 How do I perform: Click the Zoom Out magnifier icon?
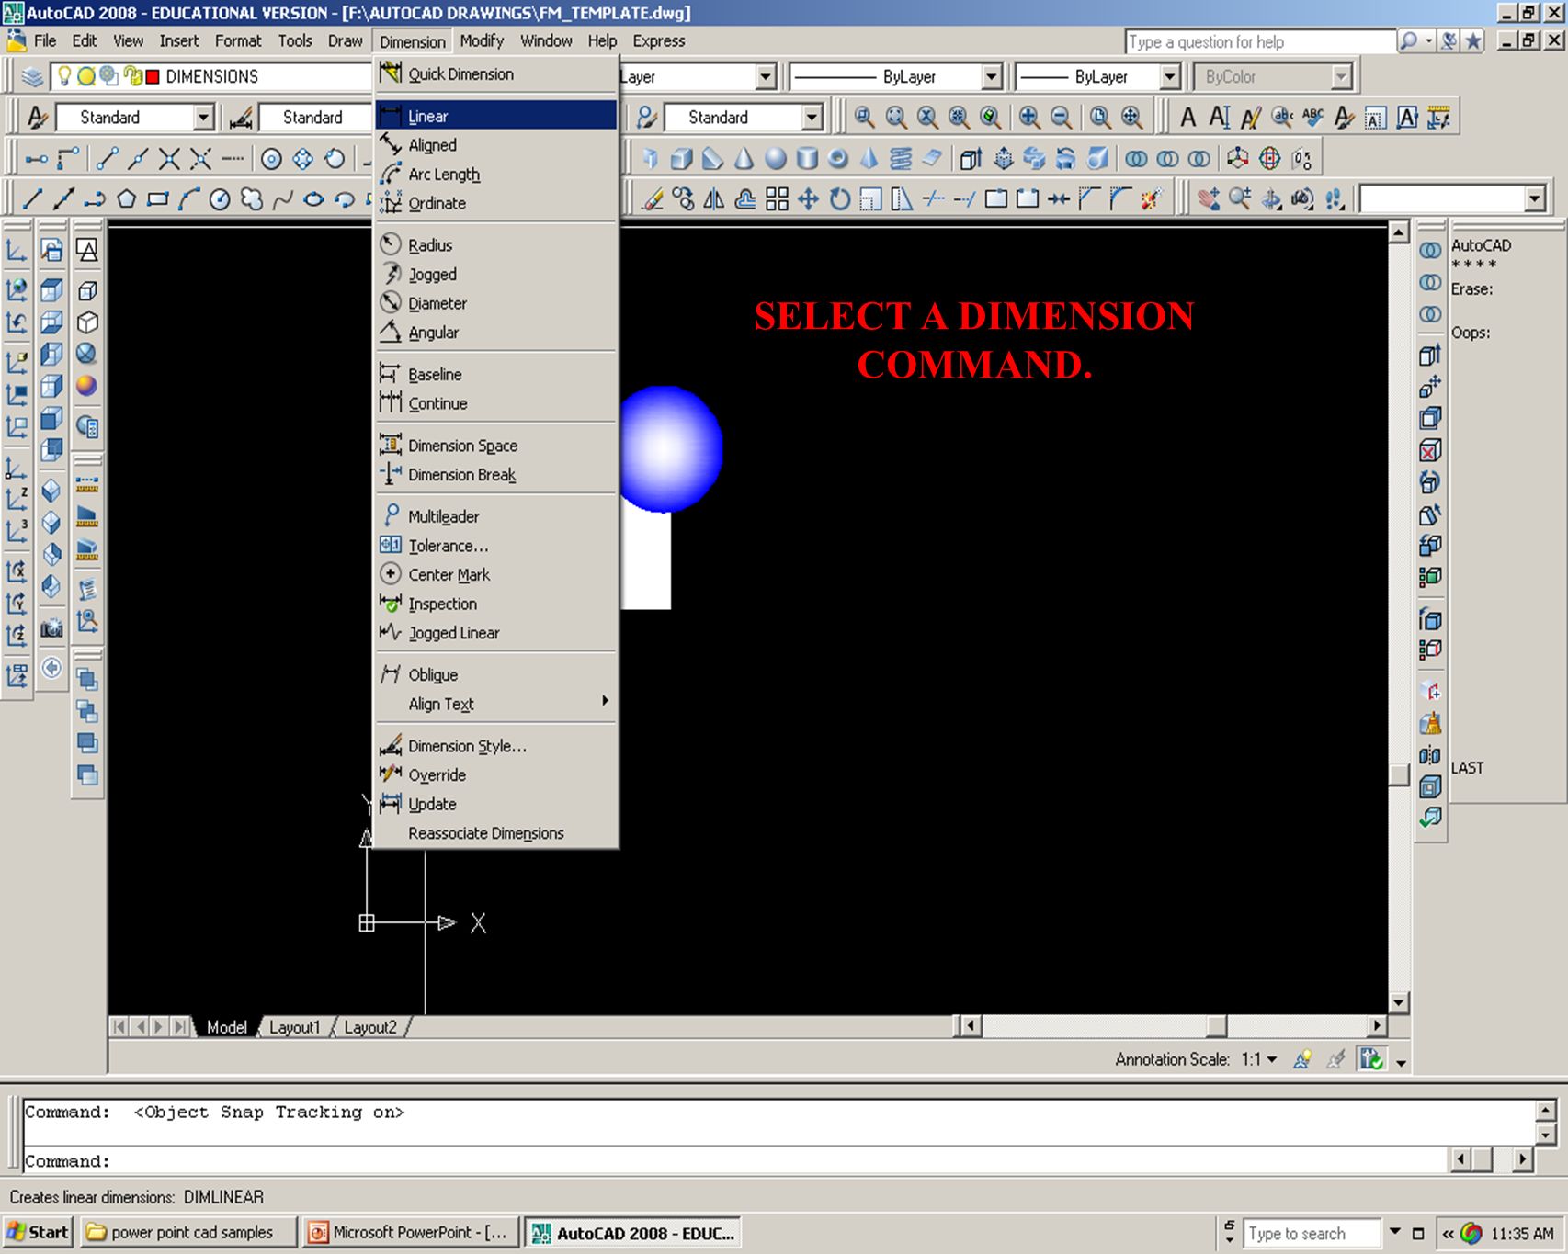1061,118
